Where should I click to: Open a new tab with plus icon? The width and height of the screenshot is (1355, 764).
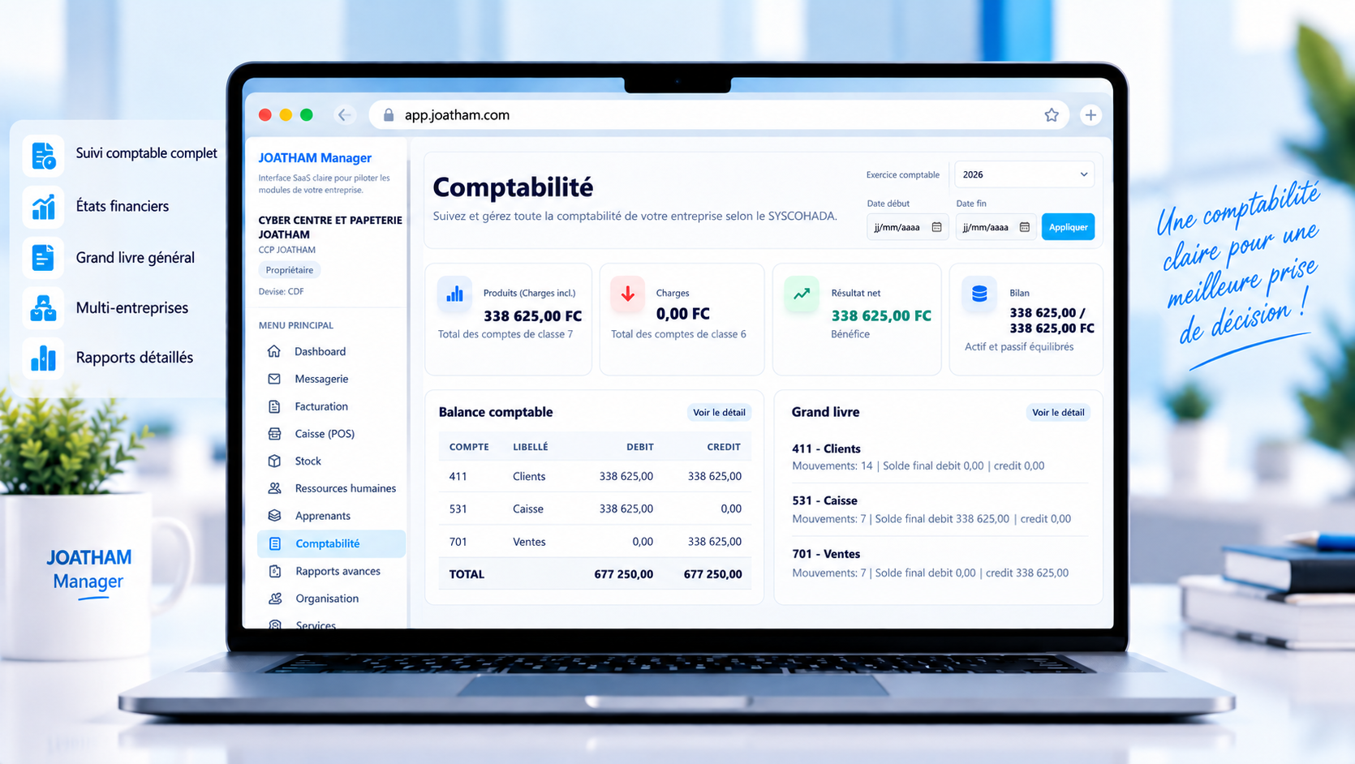[1090, 115]
